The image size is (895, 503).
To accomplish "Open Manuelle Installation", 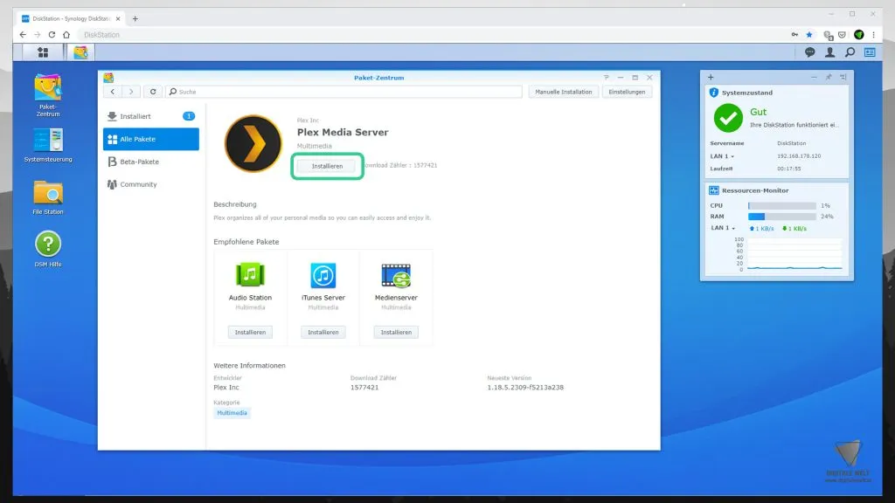I will point(564,92).
